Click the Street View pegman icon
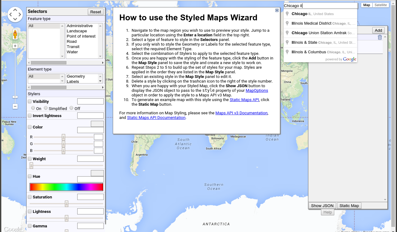 point(15,34)
